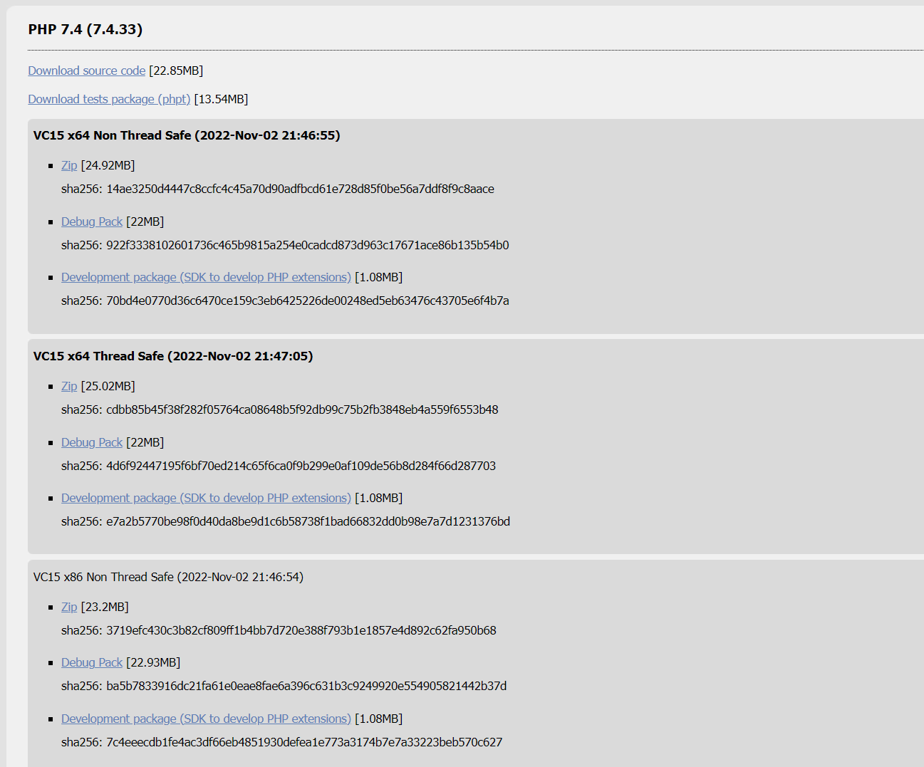Download Zip for VC15 x64 Thread Safe

[69, 386]
